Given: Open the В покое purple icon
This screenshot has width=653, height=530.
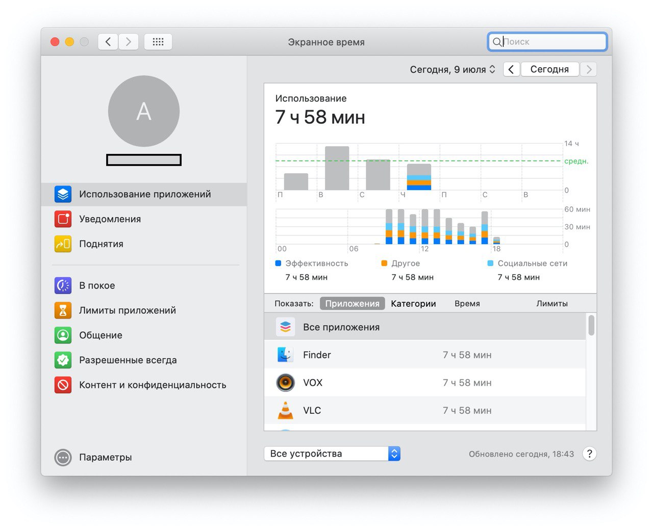Looking at the screenshot, I should click(x=63, y=285).
